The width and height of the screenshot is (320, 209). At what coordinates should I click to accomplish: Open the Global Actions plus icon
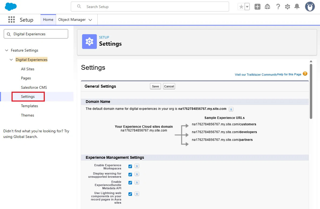click(257, 7)
